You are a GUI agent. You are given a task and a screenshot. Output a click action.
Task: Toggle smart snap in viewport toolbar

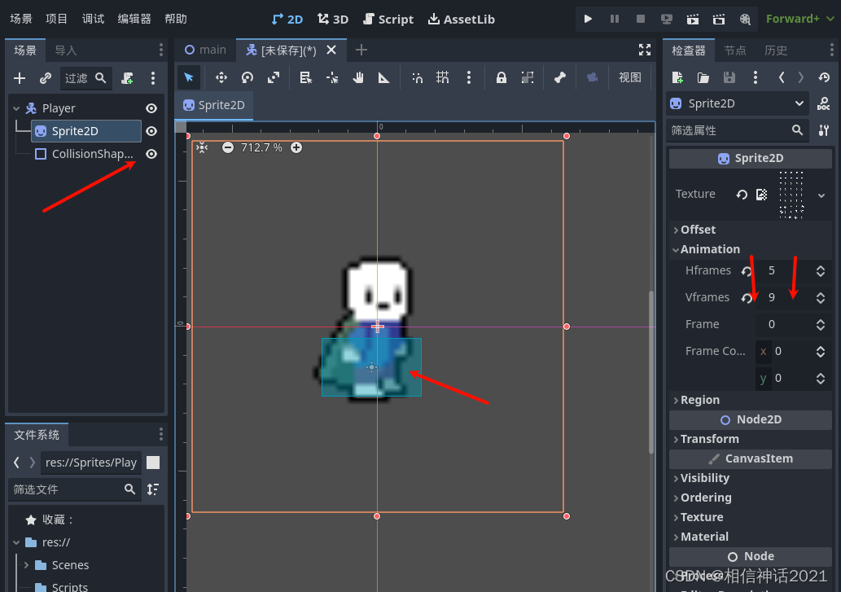click(417, 77)
